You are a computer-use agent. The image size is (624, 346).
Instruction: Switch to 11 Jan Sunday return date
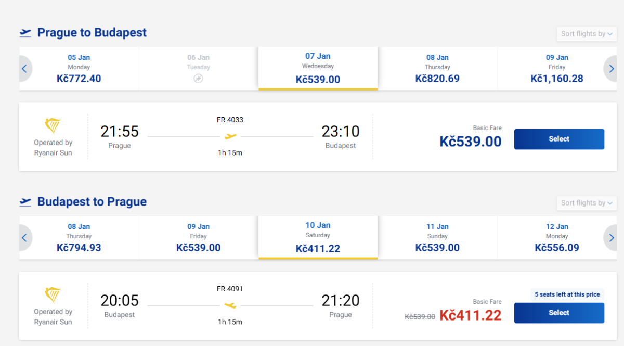[x=437, y=238]
